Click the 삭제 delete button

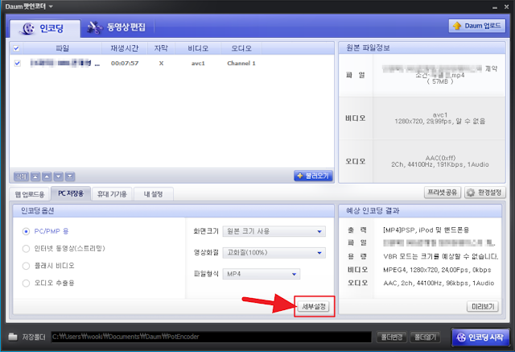[21, 176]
